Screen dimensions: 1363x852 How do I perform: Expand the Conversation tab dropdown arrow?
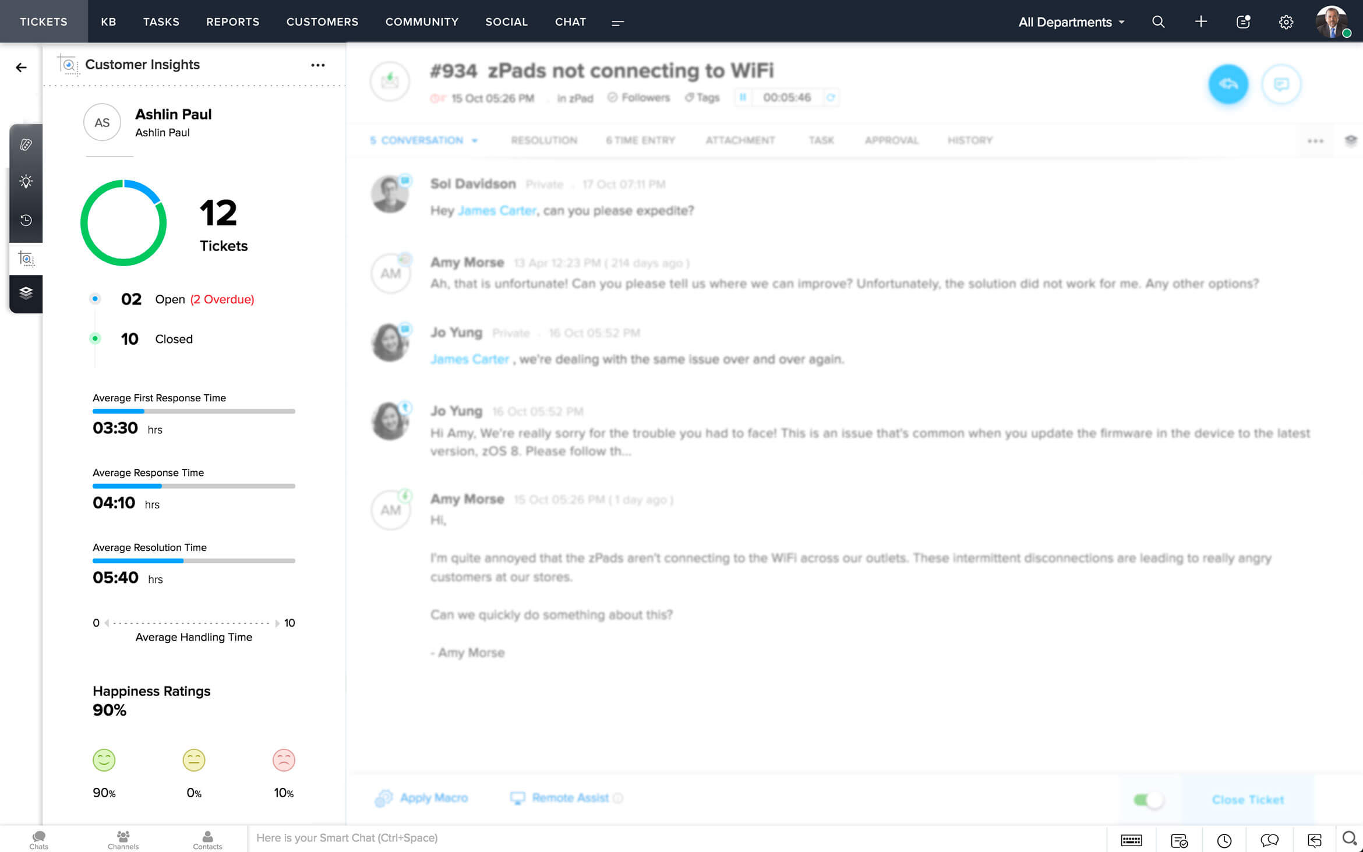point(475,140)
